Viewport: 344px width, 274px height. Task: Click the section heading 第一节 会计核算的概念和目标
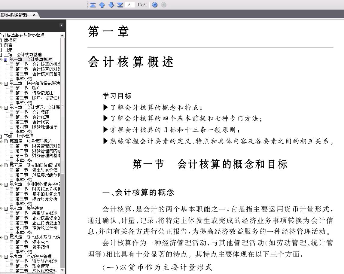click(210, 164)
